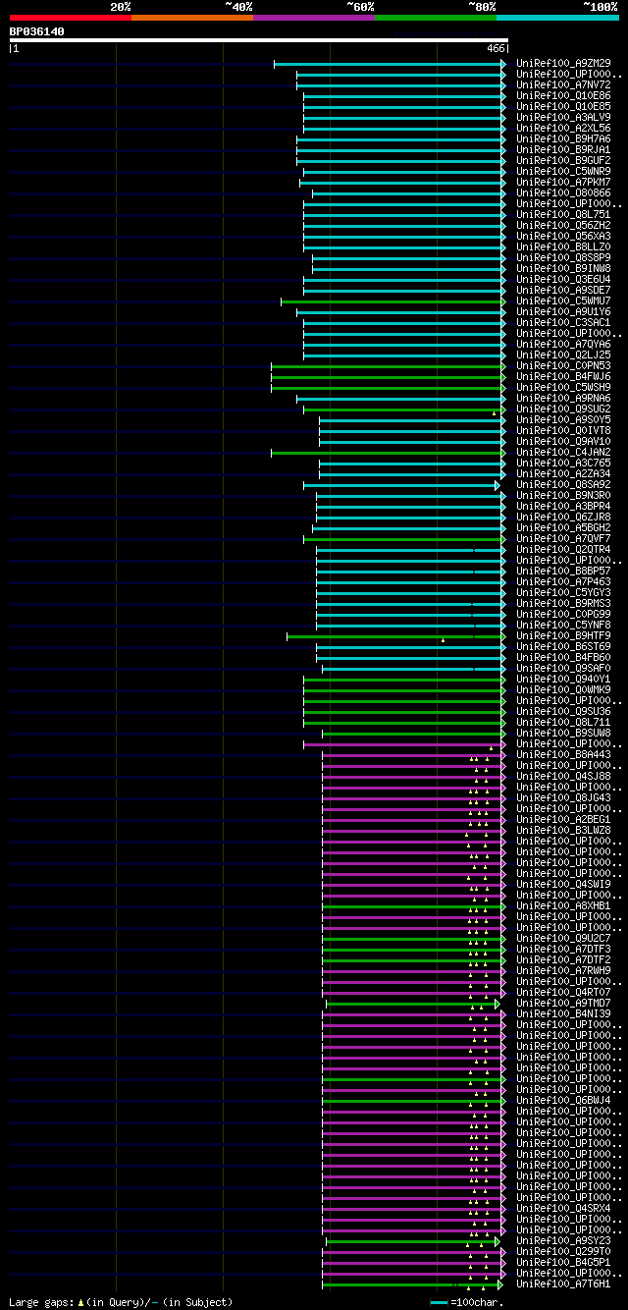Select label UniRef100_C5WNR9
Image resolution: width=628 pixels, height=1310 pixels.
click(563, 172)
